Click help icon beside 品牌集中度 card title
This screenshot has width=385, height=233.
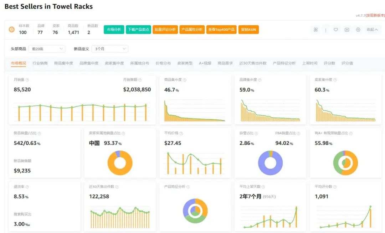pos(260,80)
